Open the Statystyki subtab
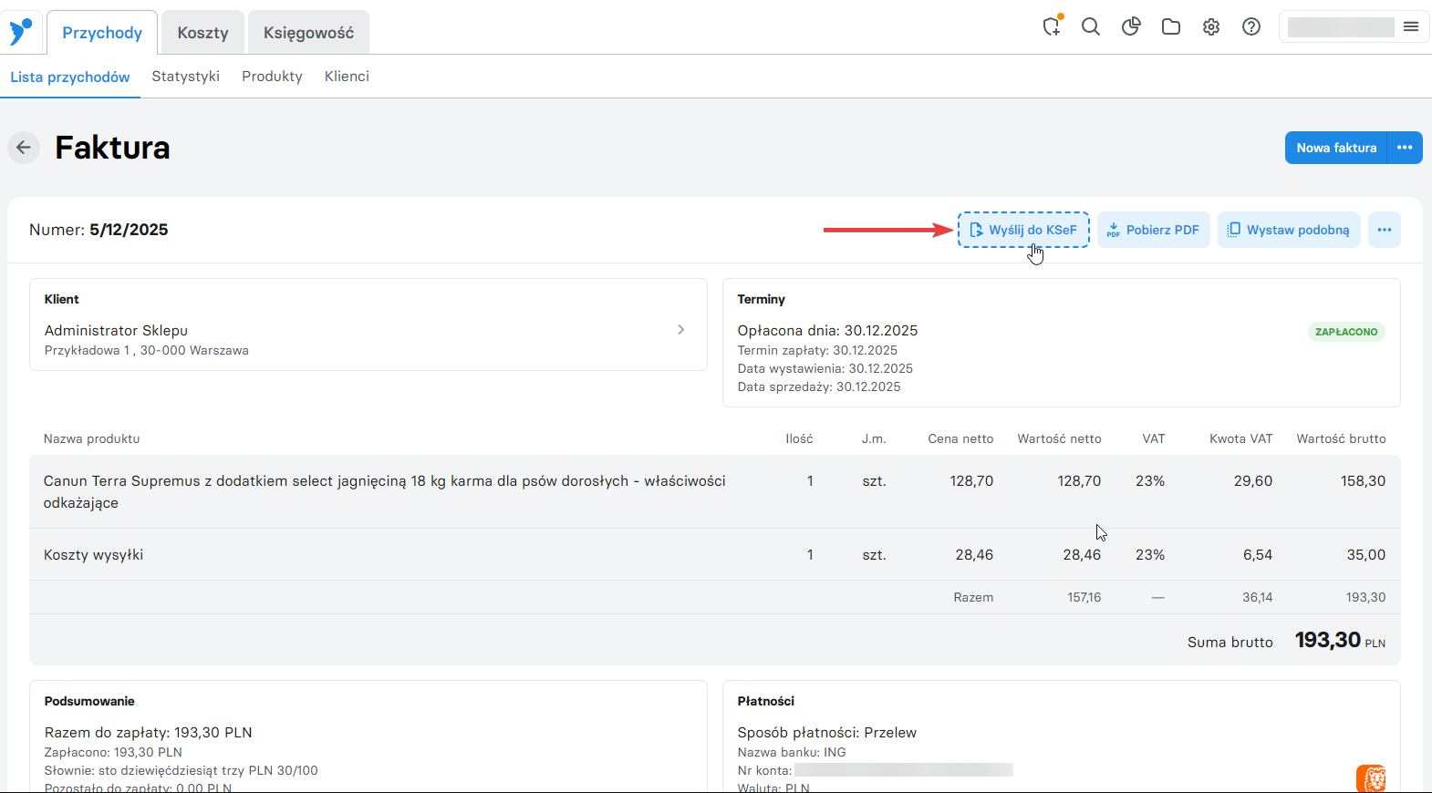Viewport: 1432px width, 793px height. tap(185, 77)
